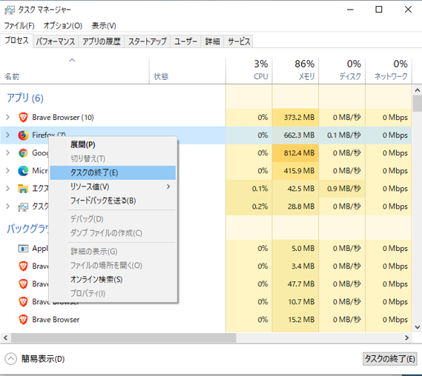Click the simplified view circle arrow icon

[11, 359]
